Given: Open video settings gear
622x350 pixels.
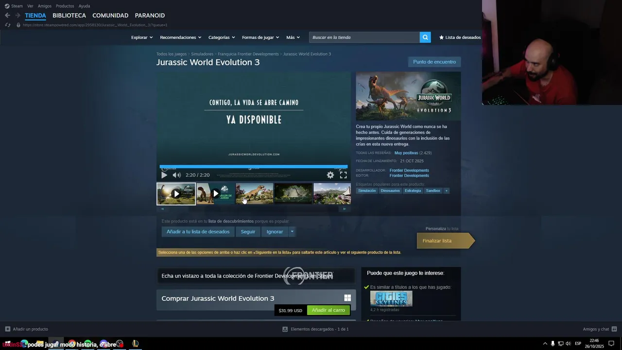Looking at the screenshot, I should [330, 175].
